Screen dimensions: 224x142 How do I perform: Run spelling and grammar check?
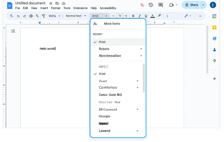click(x=37, y=16)
